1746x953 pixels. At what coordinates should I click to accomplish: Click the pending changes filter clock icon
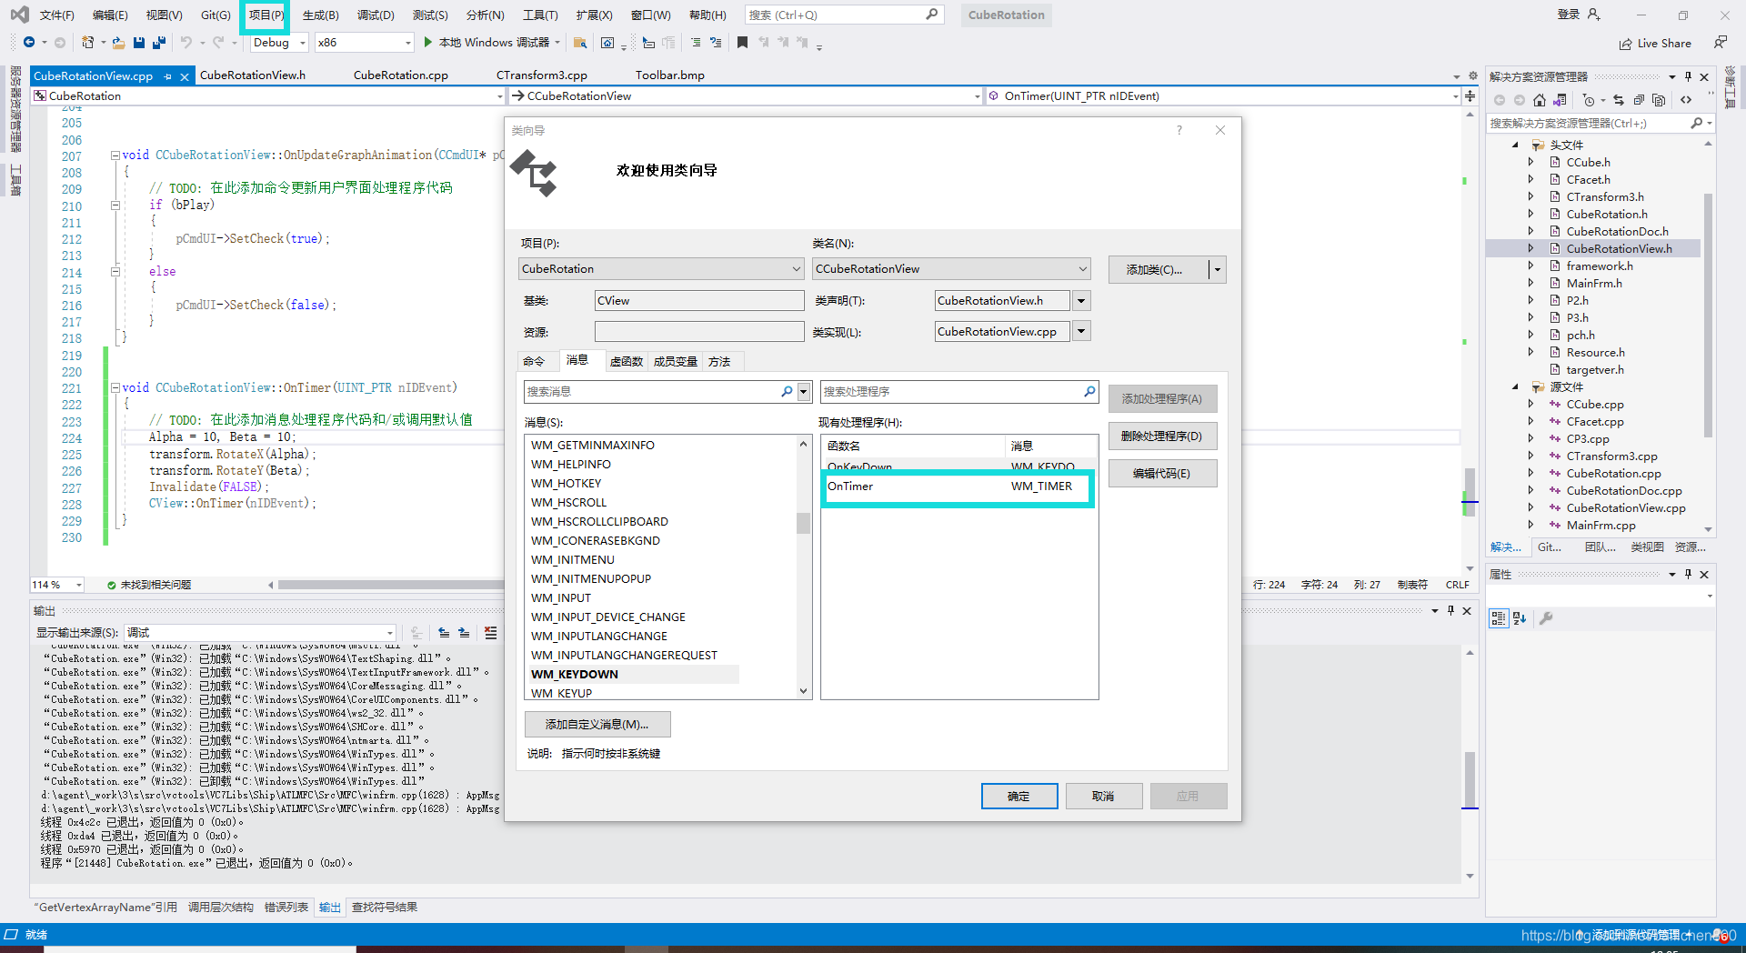1589,100
